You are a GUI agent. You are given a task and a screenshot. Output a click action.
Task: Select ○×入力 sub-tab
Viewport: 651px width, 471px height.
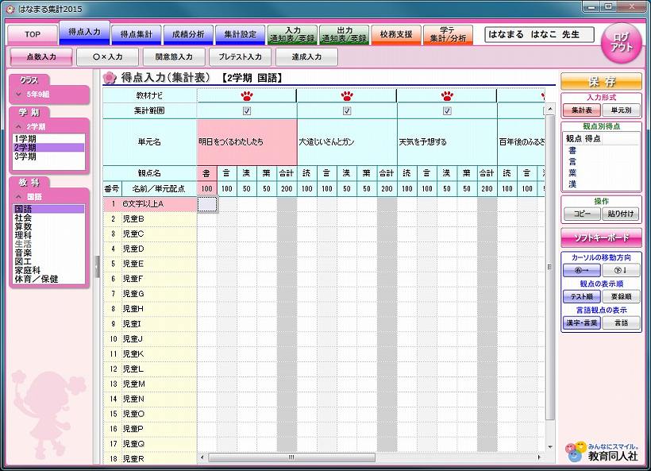[107, 57]
